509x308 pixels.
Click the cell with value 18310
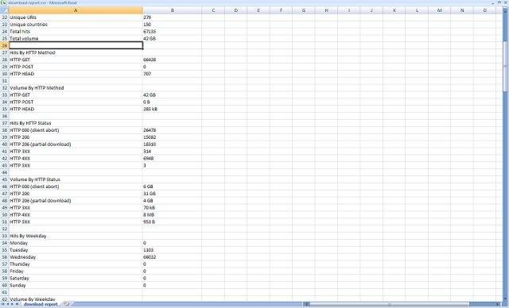click(172, 144)
